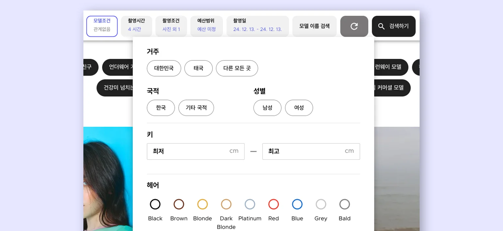The width and height of the screenshot is (503, 231).
Task: Click the 검색하기 search button
Action: (394, 26)
